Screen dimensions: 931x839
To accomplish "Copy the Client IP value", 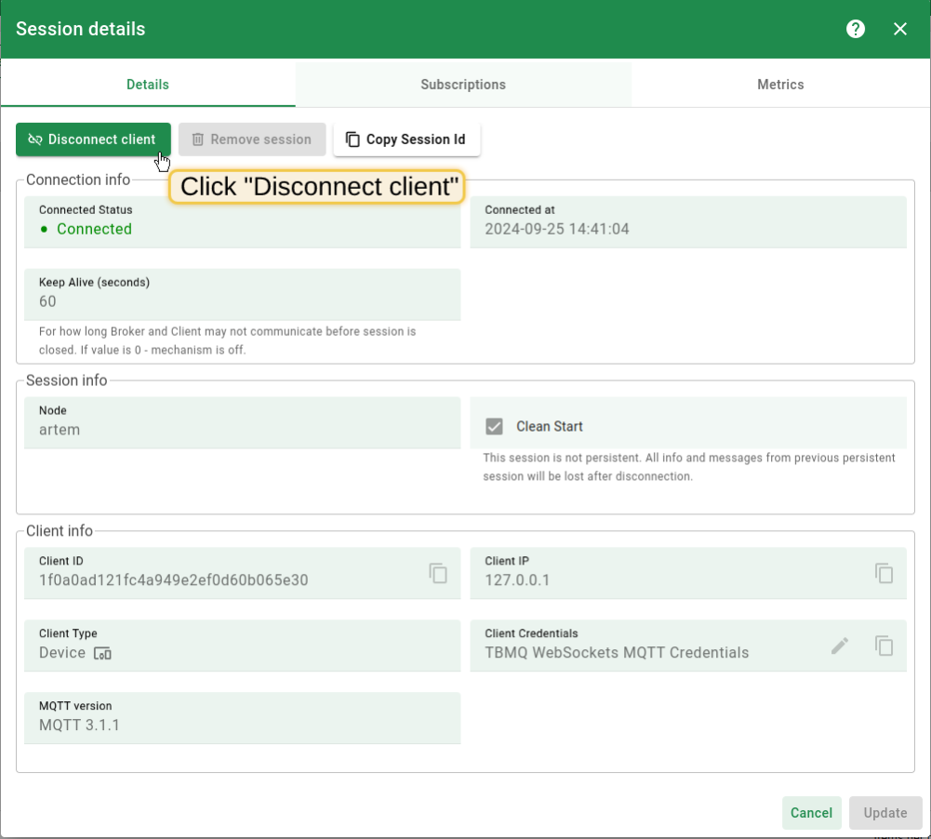I will [x=884, y=573].
